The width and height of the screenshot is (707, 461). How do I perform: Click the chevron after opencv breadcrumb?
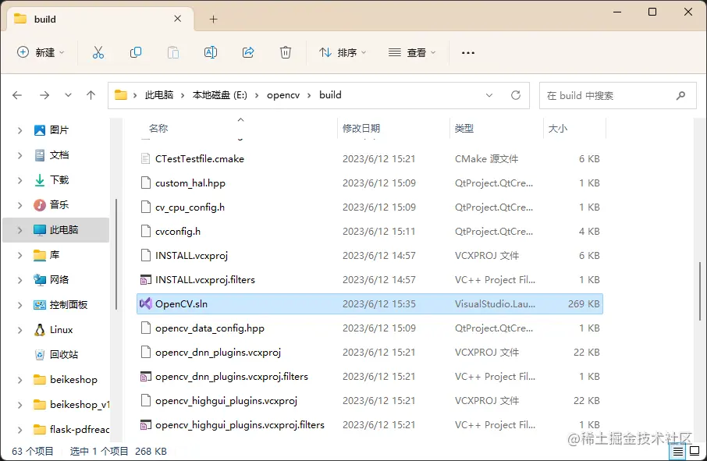(309, 95)
